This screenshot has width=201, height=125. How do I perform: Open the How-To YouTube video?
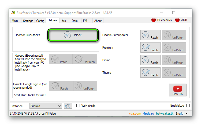click(x=178, y=90)
